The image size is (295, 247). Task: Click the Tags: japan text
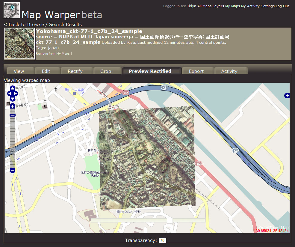(x=47, y=48)
